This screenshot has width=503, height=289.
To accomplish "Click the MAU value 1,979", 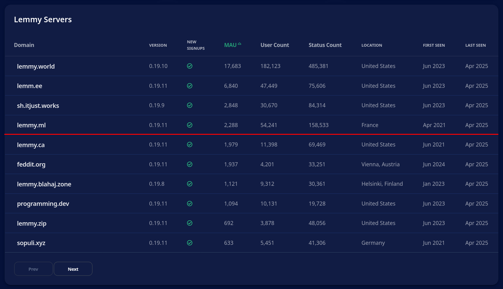I will [231, 145].
